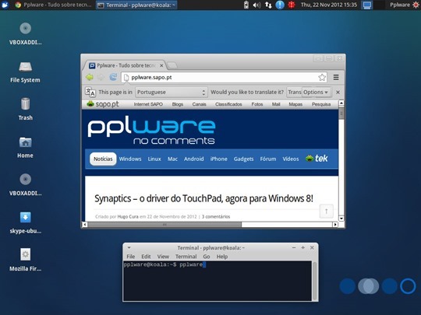Click the scroll-to-top arrow button on page

[x=326, y=211]
